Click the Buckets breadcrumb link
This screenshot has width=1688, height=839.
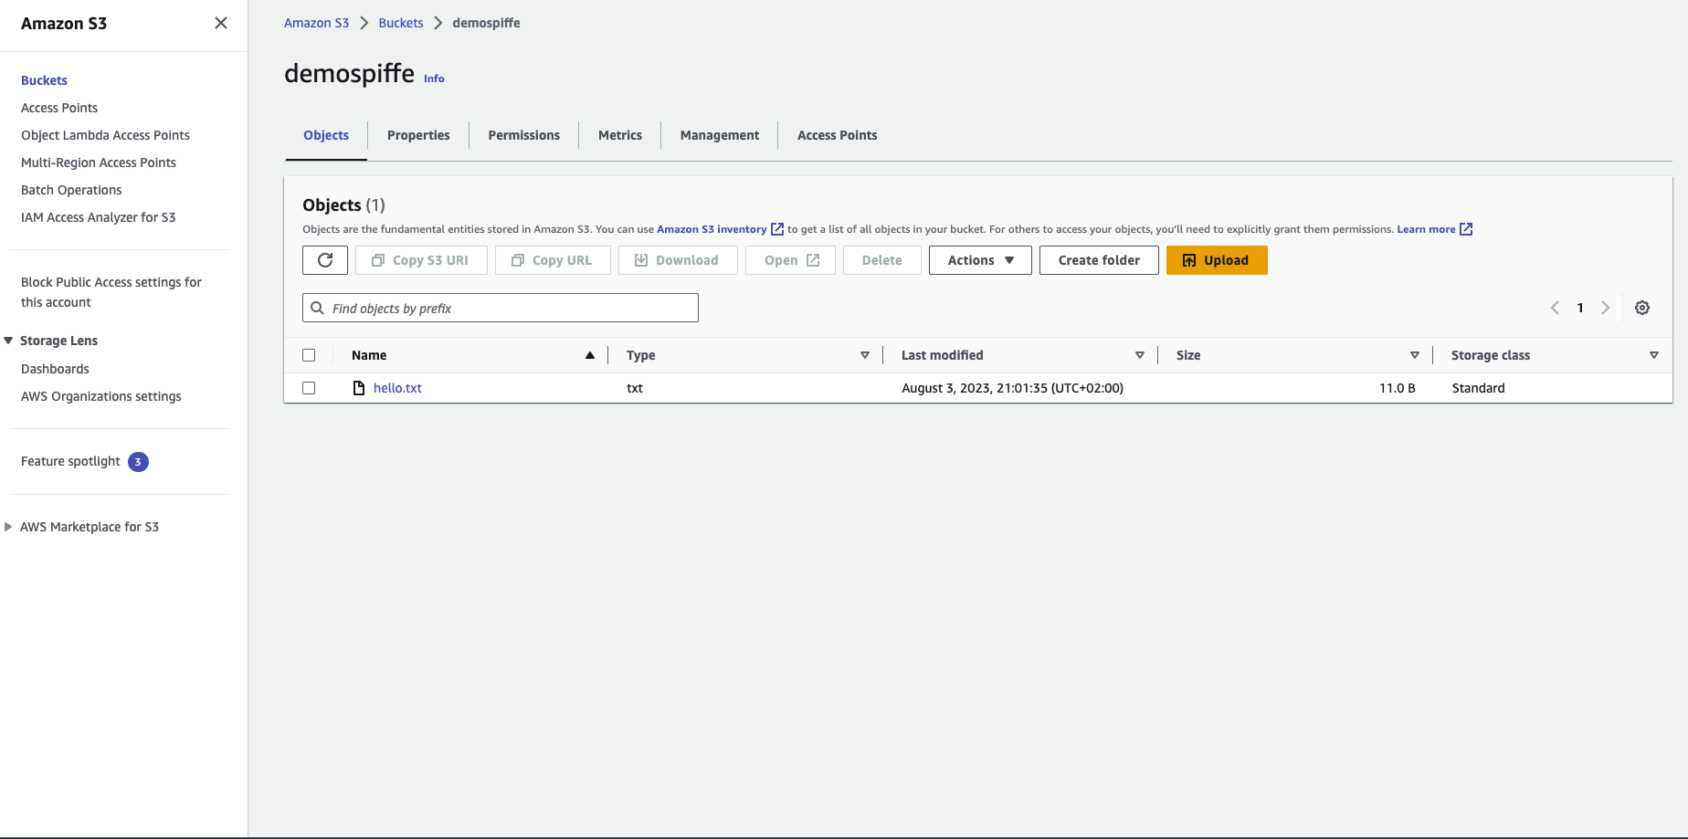[x=401, y=23]
